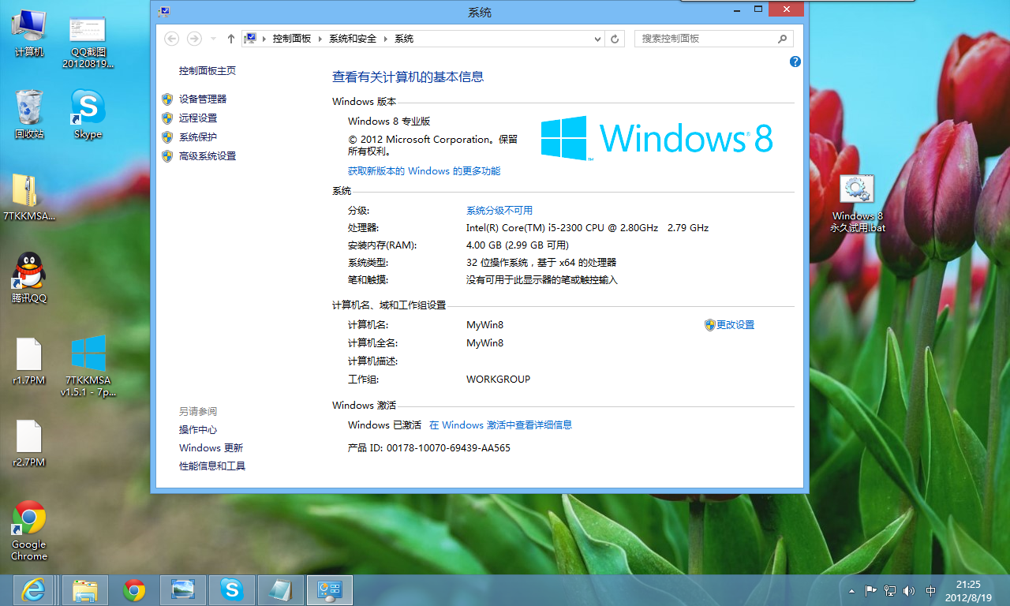Click the up-one-level arrow
Viewport: 1010px width, 606px height.
(x=230, y=38)
